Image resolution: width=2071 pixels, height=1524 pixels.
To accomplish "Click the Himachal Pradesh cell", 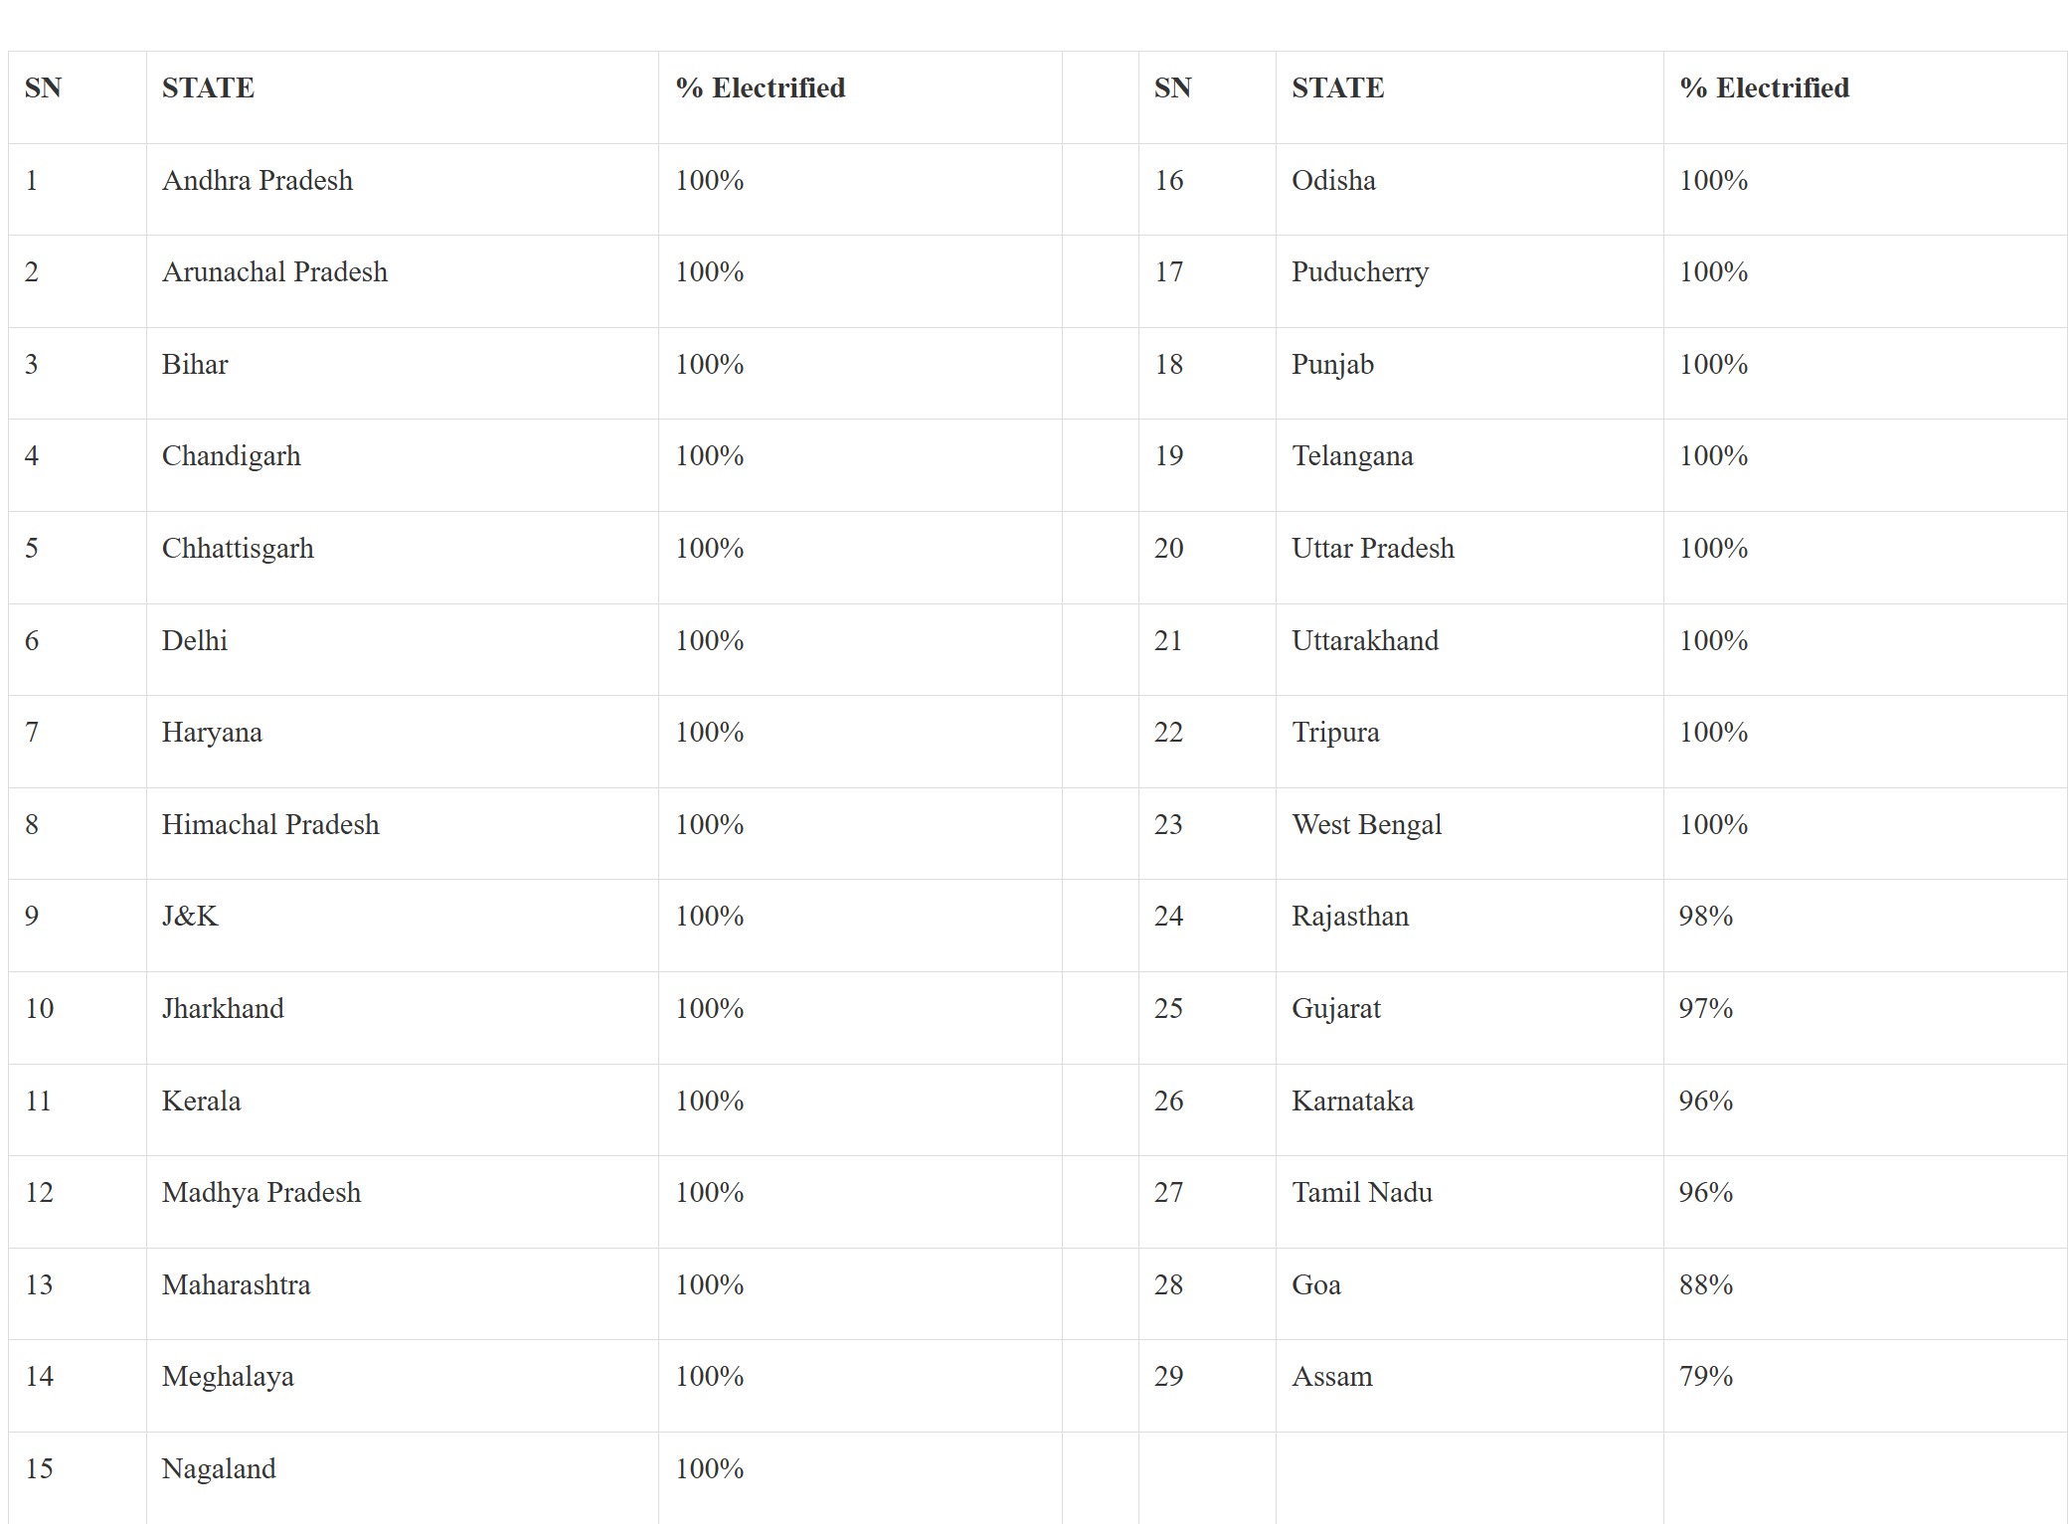I will pyautogui.click(x=270, y=825).
